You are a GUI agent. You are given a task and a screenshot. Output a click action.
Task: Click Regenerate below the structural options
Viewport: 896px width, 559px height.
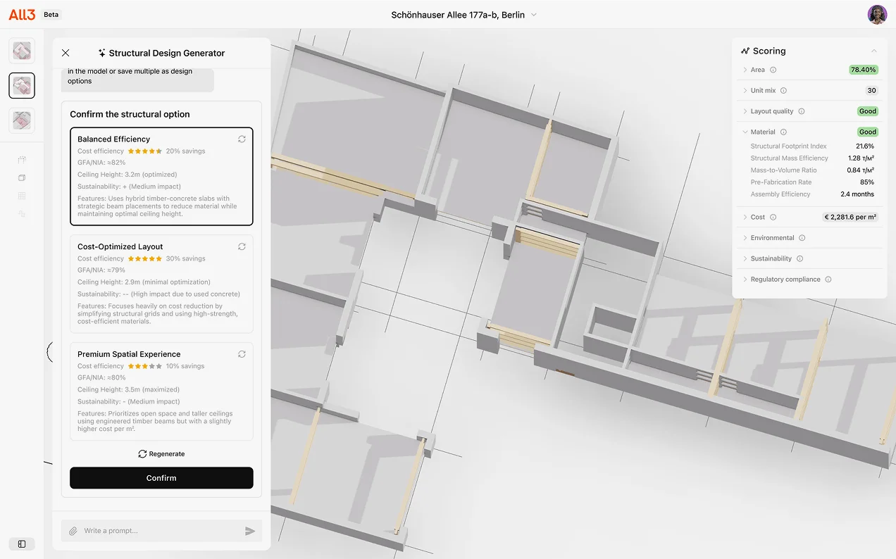[x=161, y=453]
